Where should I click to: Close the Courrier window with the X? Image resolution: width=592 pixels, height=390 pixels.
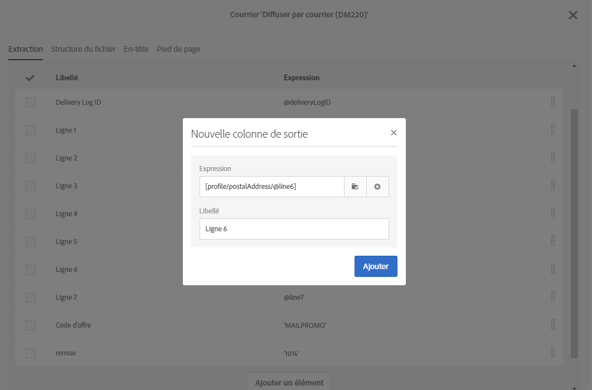[x=572, y=15]
